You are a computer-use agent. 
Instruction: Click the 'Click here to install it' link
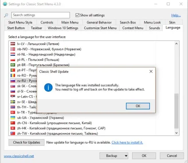[x=127, y=143]
